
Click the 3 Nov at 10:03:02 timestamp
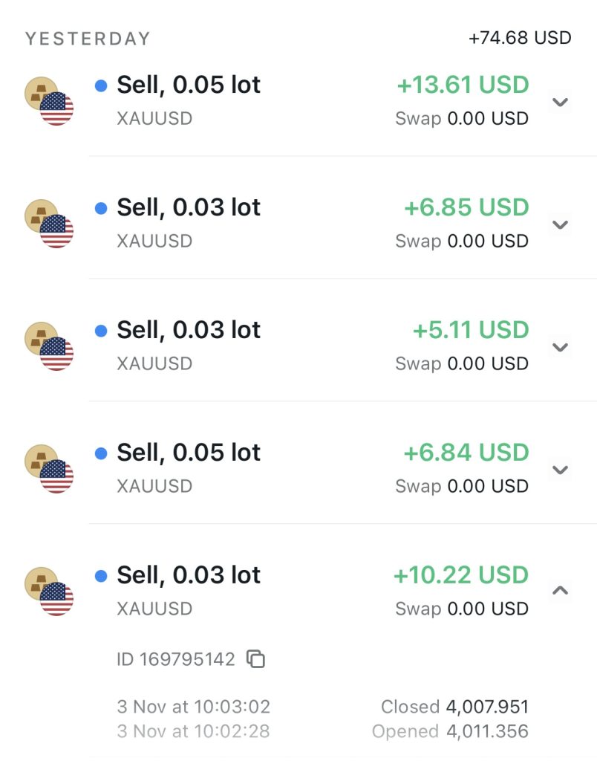tap(194, 707)
